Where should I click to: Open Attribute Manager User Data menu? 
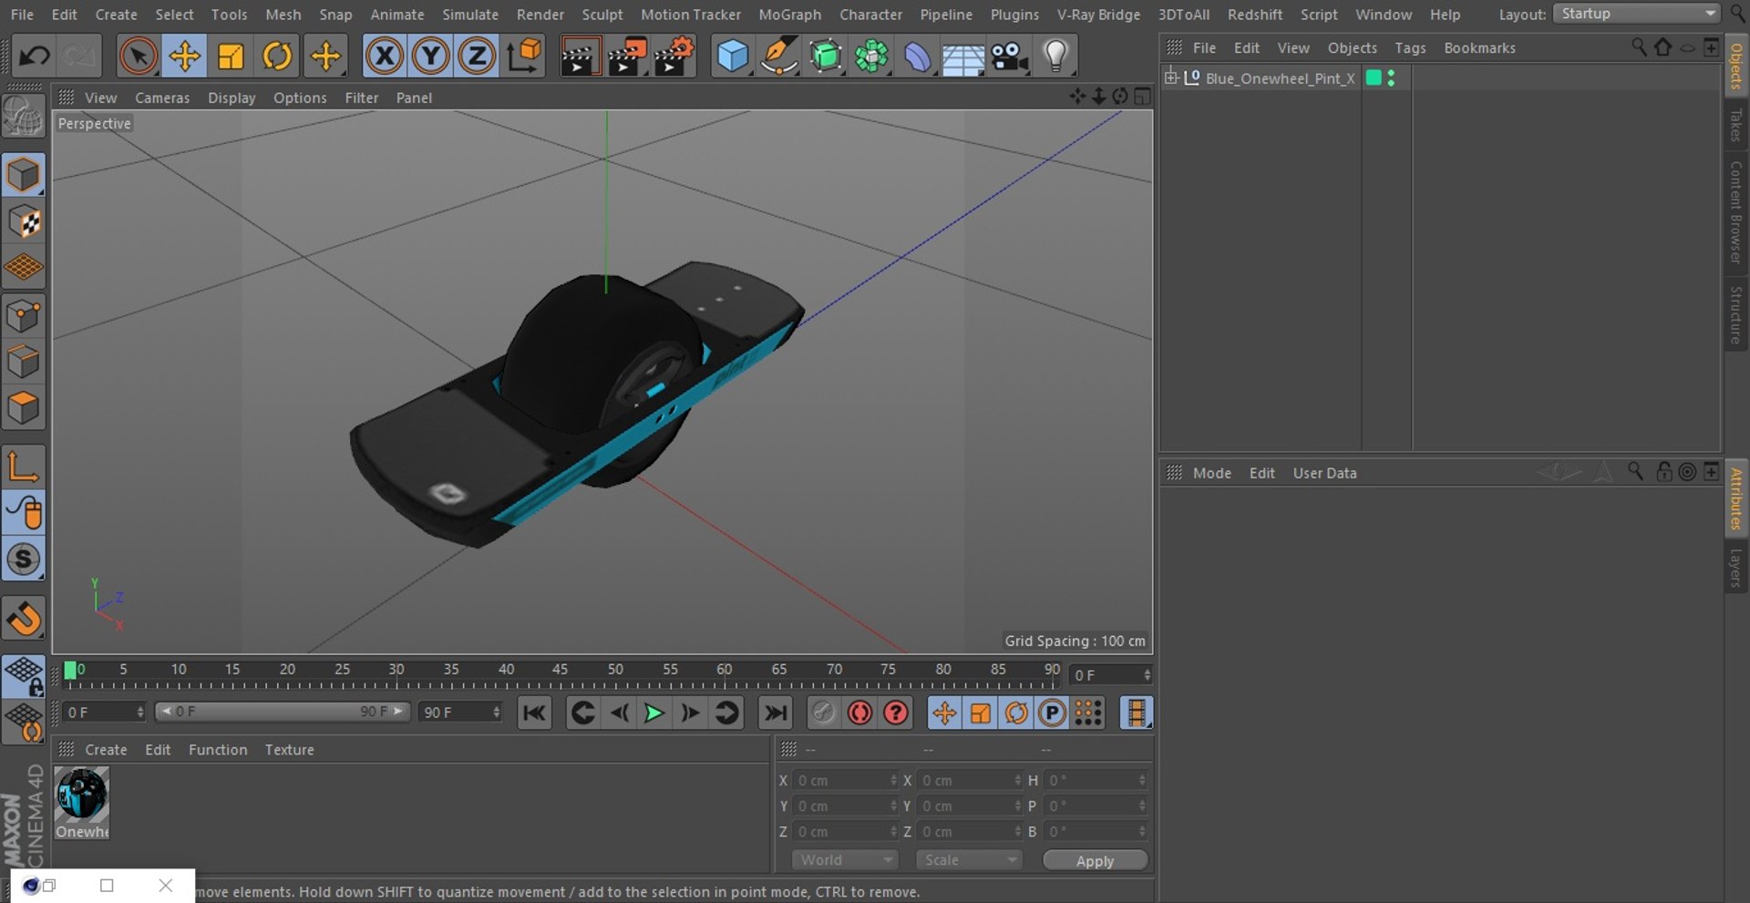pos(1324,473)
